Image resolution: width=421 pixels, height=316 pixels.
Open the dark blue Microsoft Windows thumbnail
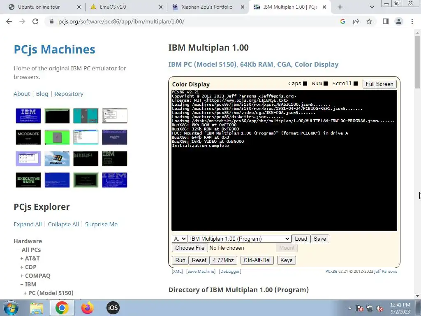(115, 137)
